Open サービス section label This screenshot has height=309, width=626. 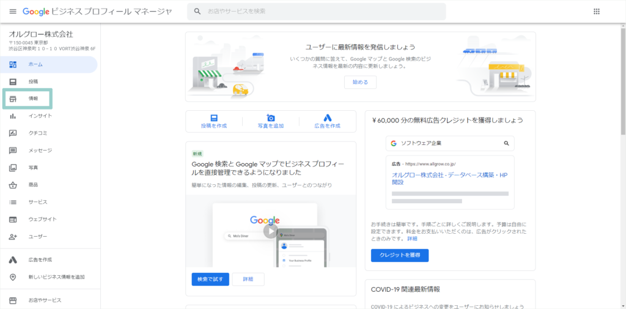pyautogui.click(x=38, y=203)
